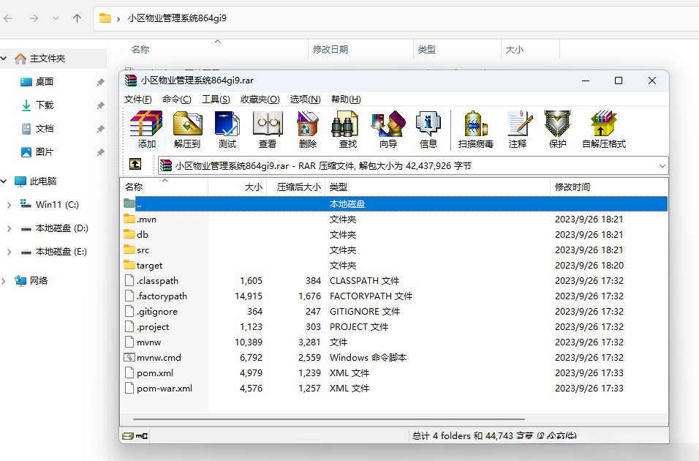Select the .gitignore file

tap(394, 312)
